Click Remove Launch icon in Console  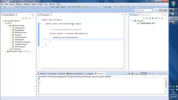(129, 74)
